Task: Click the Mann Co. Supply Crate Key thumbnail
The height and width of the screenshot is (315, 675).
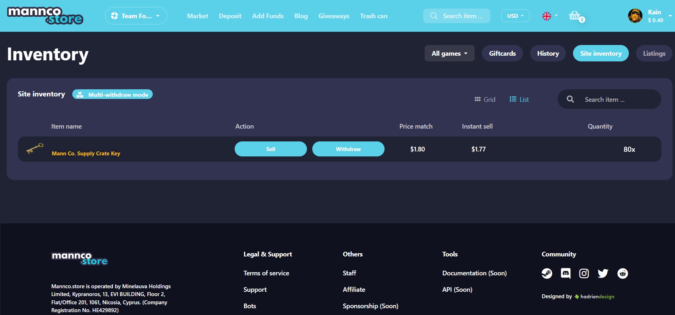Action: [x=35, y=149]
